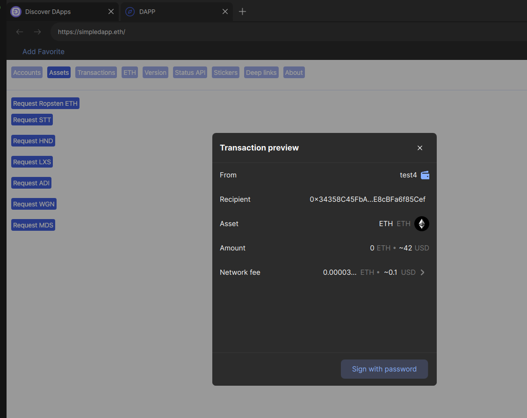The image size is (527, 418).
Task: Click Request HND button
Action: coord(33,141)
